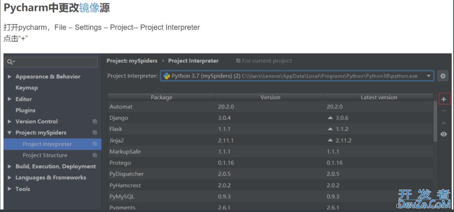This screenshot has height=212, width=454.
Task: Sort by the Latest version column header
Action: [x=379, y=97]
